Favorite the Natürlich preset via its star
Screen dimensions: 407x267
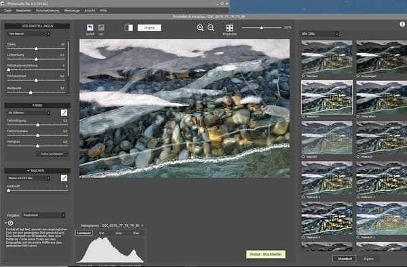303,156
